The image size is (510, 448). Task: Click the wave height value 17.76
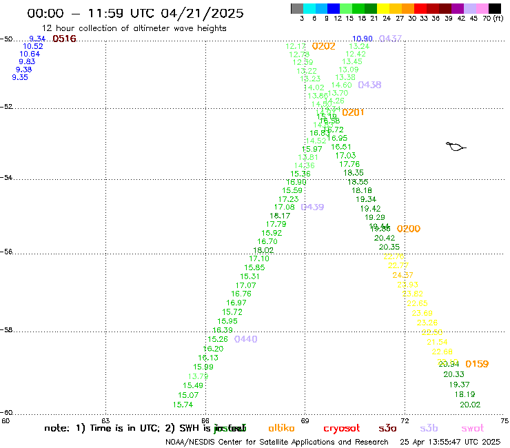(349, 164)
